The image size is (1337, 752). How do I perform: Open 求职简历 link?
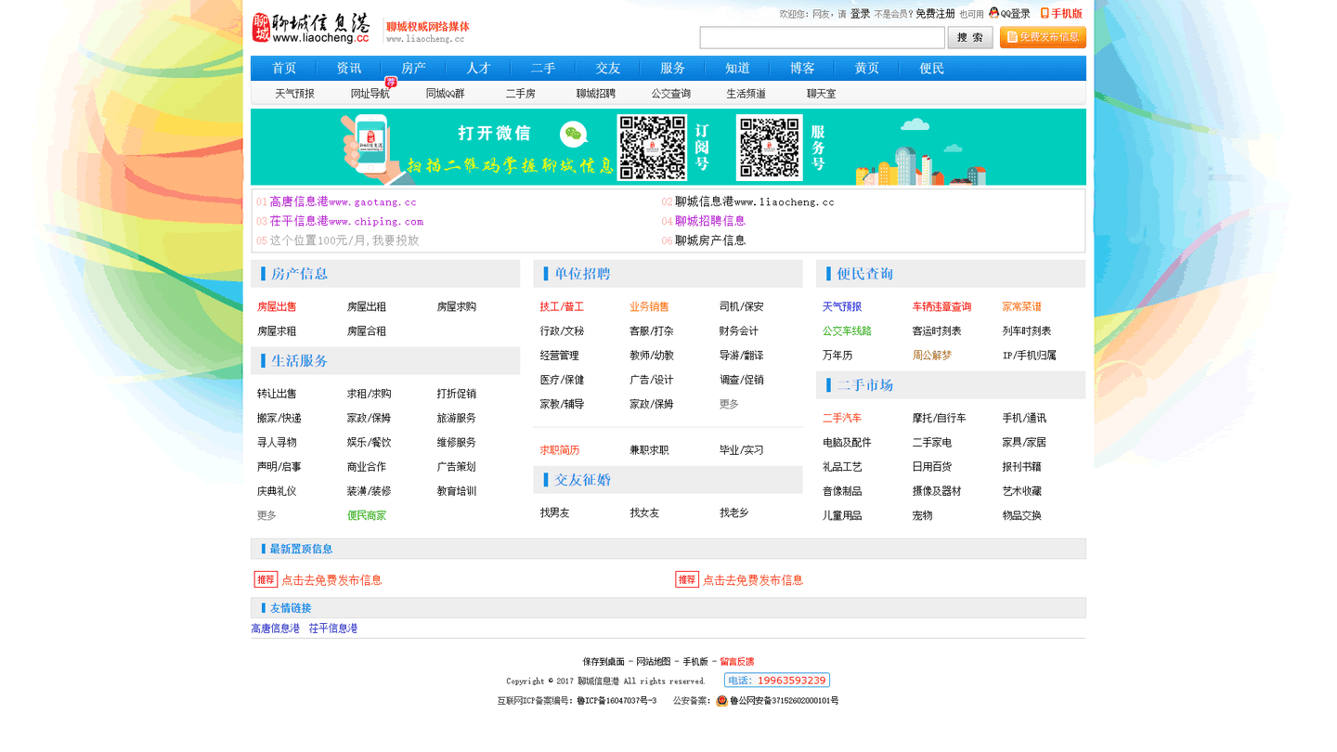click(x=560, y=450)
